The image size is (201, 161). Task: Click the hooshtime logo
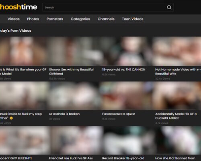18,7
